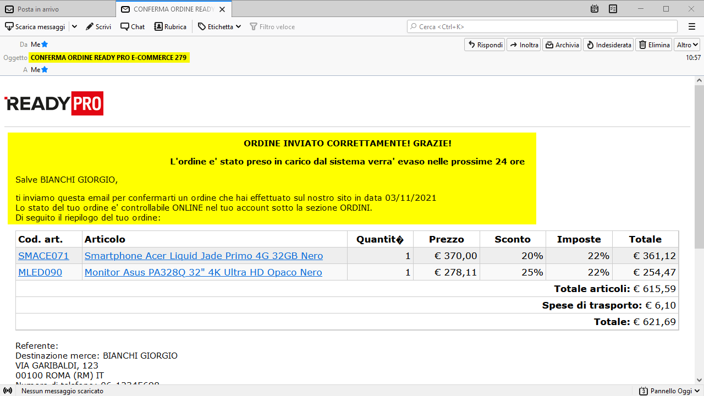Screen dimensions: 704x396
Task: Close the CONFERMA ORDINE message tab
Action: tap(222, 9)
